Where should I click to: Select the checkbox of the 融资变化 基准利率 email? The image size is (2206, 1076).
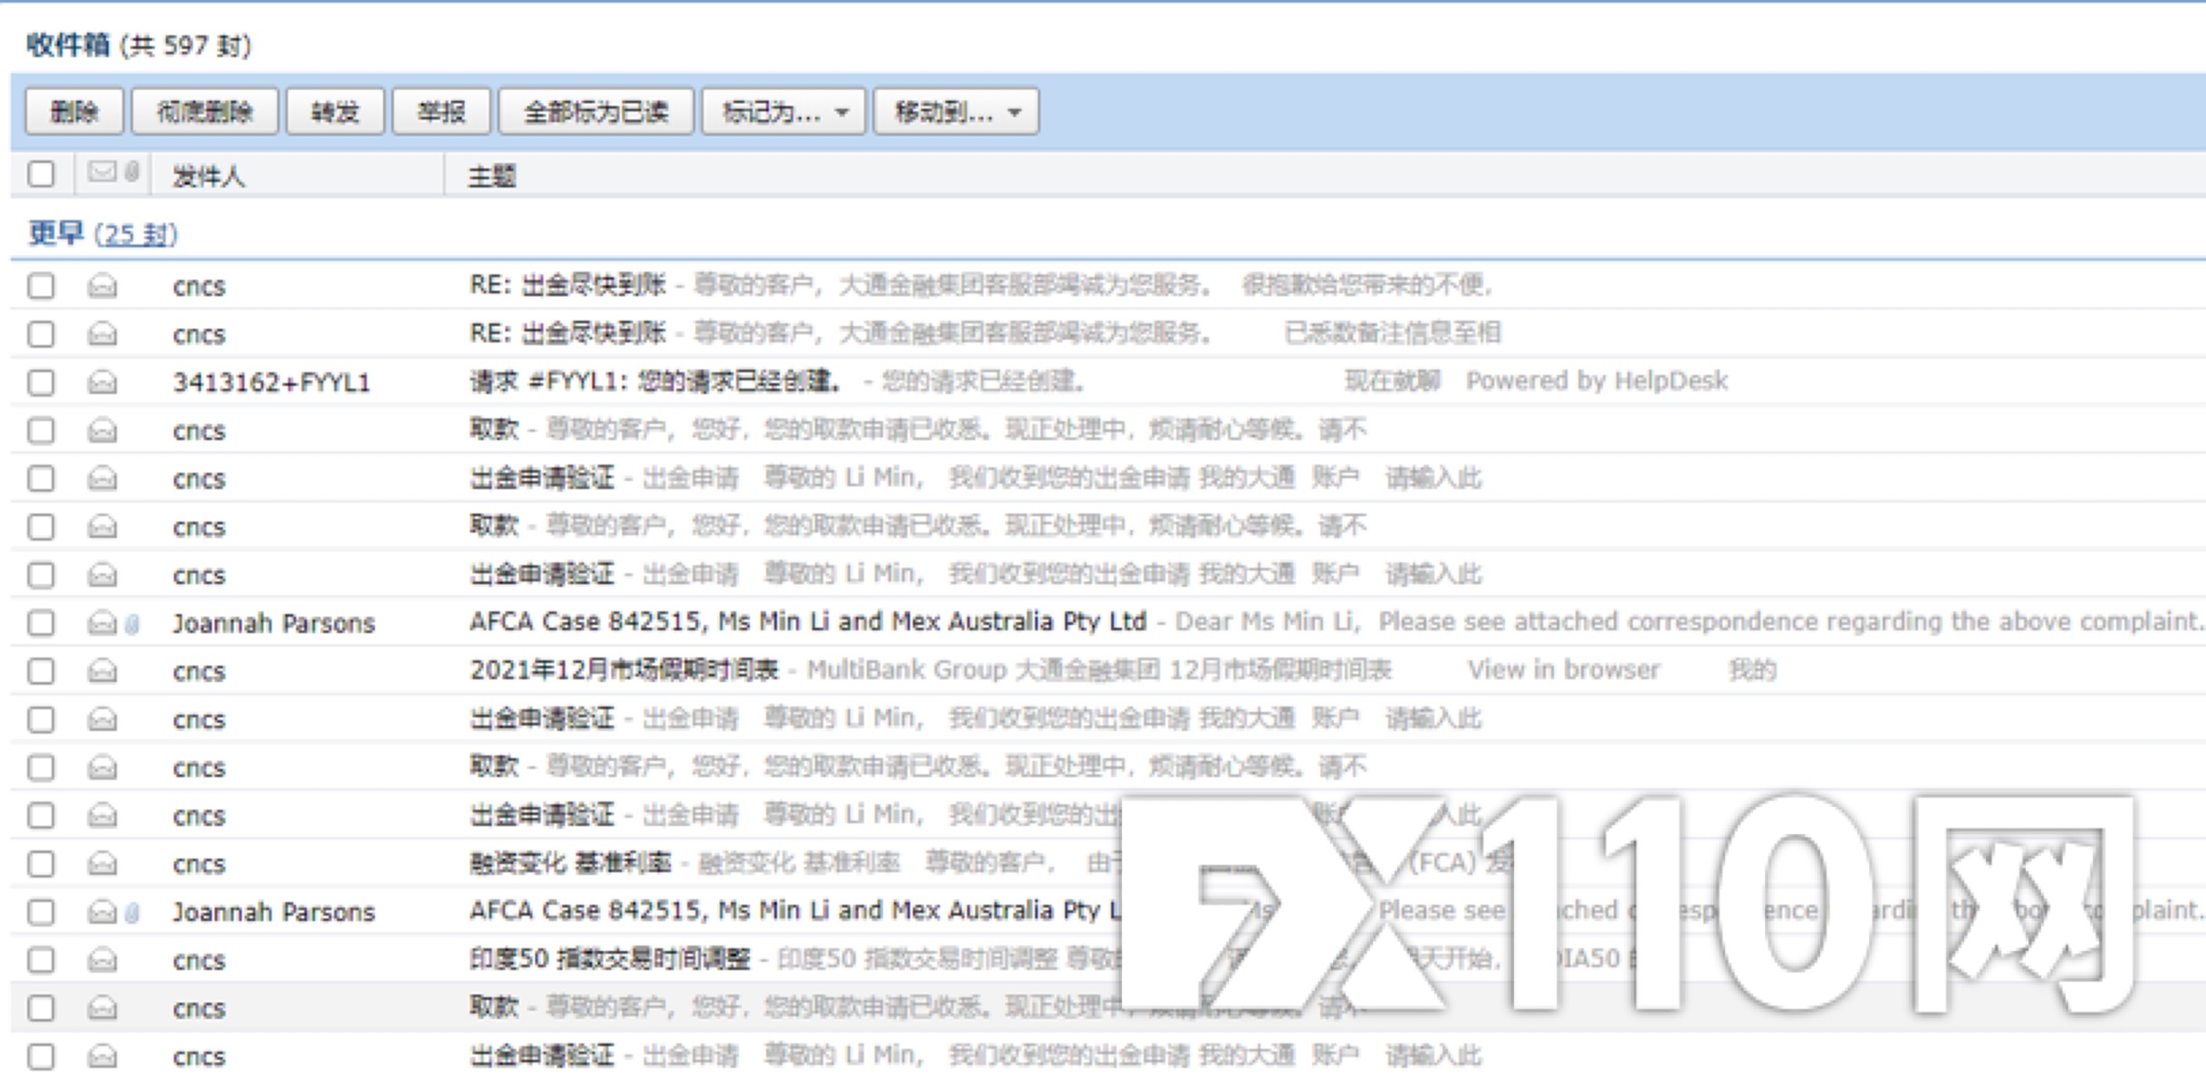tap(41, 864)
